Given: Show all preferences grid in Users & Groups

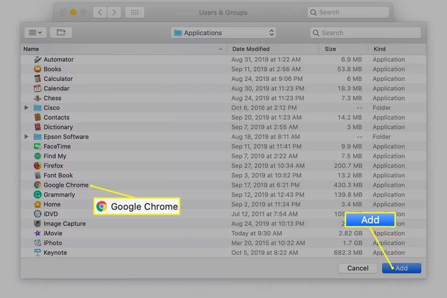Looking at the screenshot, I should click(x=135, y=12).
